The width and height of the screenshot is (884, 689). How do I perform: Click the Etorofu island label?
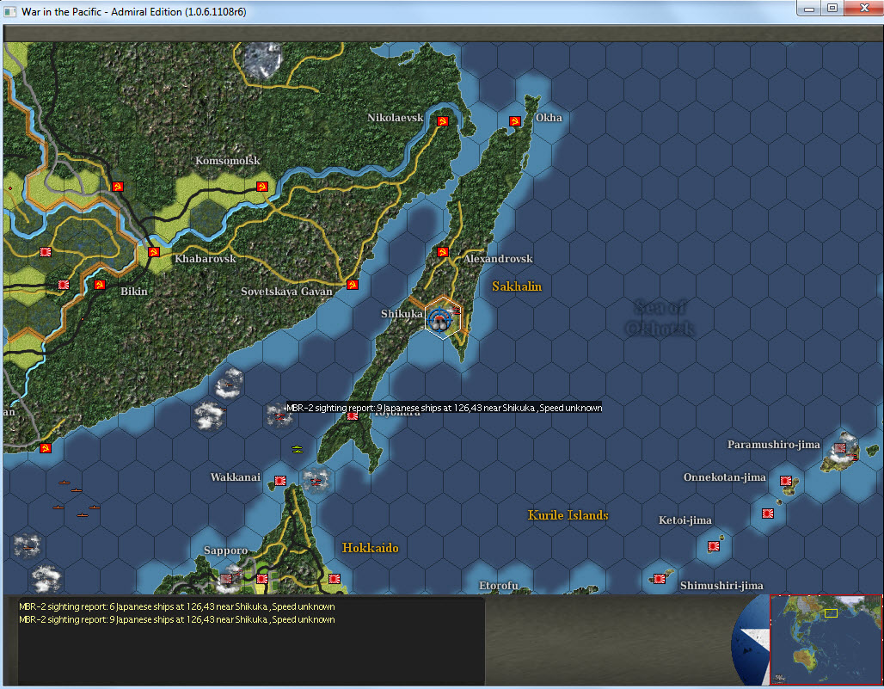coord(499,585)
